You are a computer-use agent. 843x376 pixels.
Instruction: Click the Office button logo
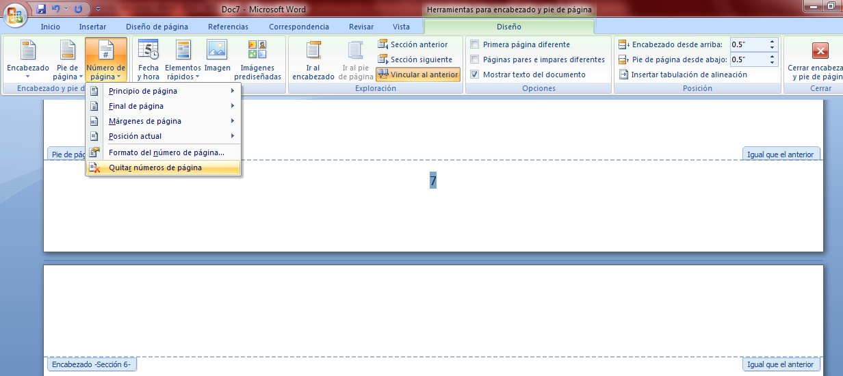[x=15, y=15]
